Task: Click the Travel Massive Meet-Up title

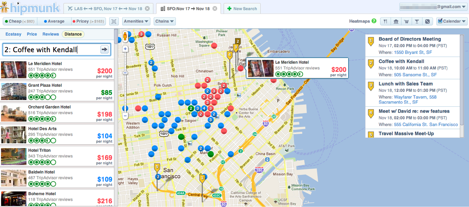Action: 406,134
